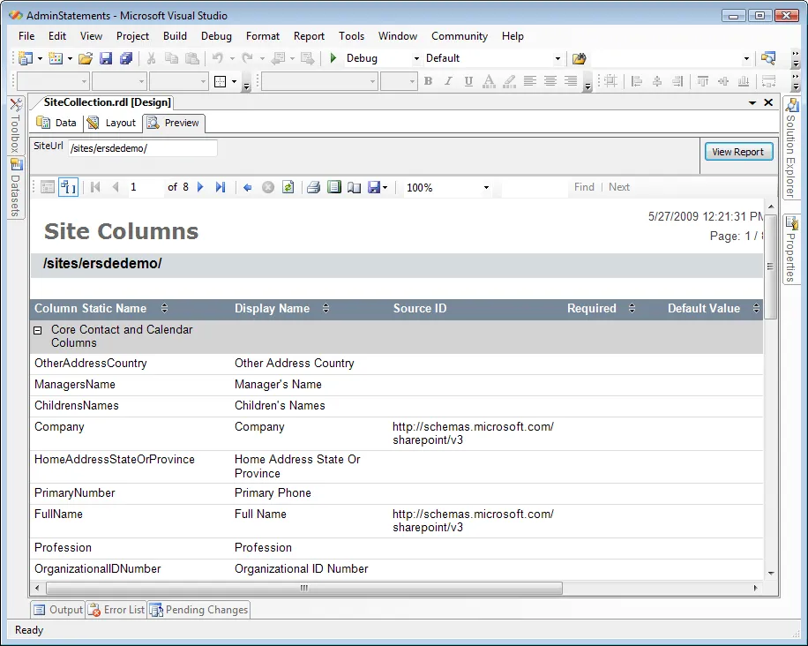Click the Refresh report icon
Viewport: 808px width, 646px height.
tap(288, 187)
